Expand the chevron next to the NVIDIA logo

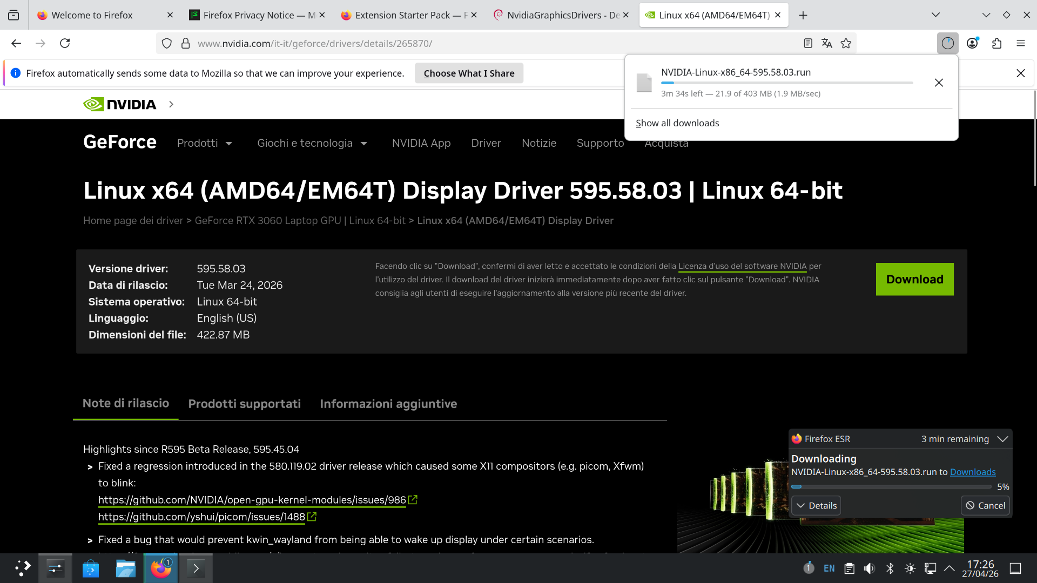point(171,104)
